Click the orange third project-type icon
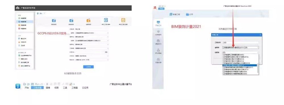 [88, 20]
